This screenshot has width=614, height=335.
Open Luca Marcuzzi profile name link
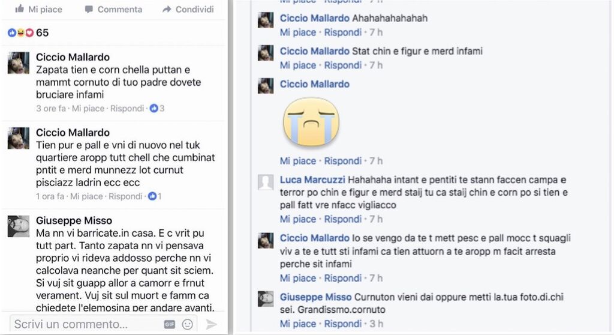312,180
